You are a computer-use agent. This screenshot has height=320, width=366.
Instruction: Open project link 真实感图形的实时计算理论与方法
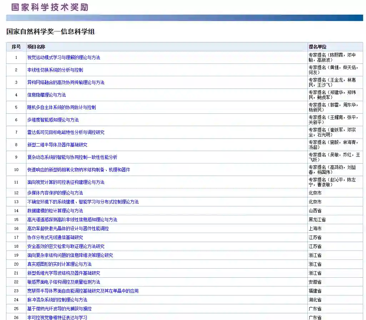coord(59,264)
